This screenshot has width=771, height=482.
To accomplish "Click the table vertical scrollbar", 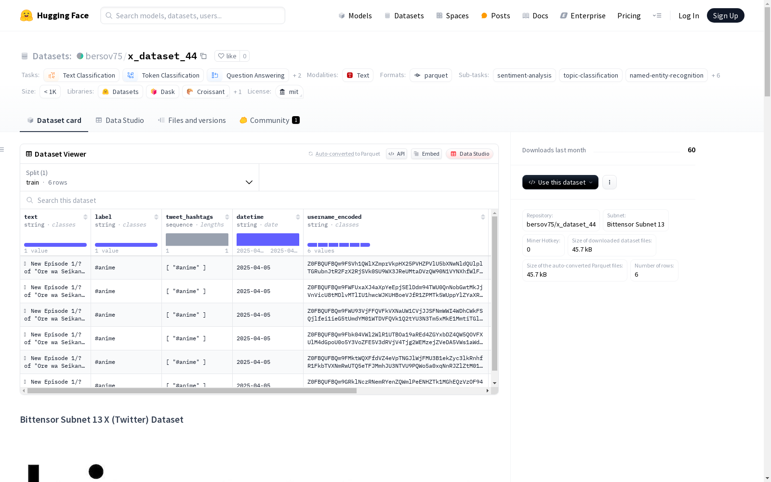I will (494, 293).
